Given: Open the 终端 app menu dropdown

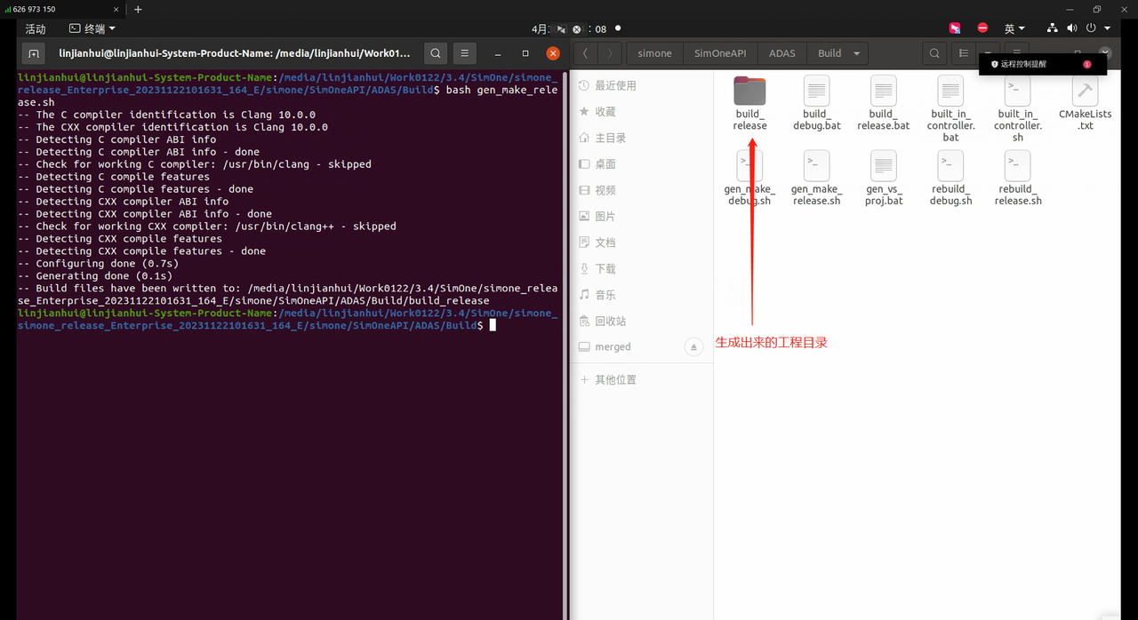Looking at the screenshot, I should point(92,28).
